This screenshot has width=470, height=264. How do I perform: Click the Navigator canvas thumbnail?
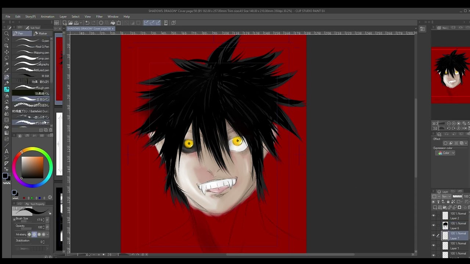tap(451, 75)
